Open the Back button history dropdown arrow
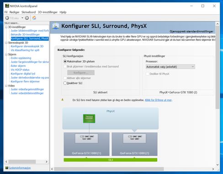 point(22,18)
